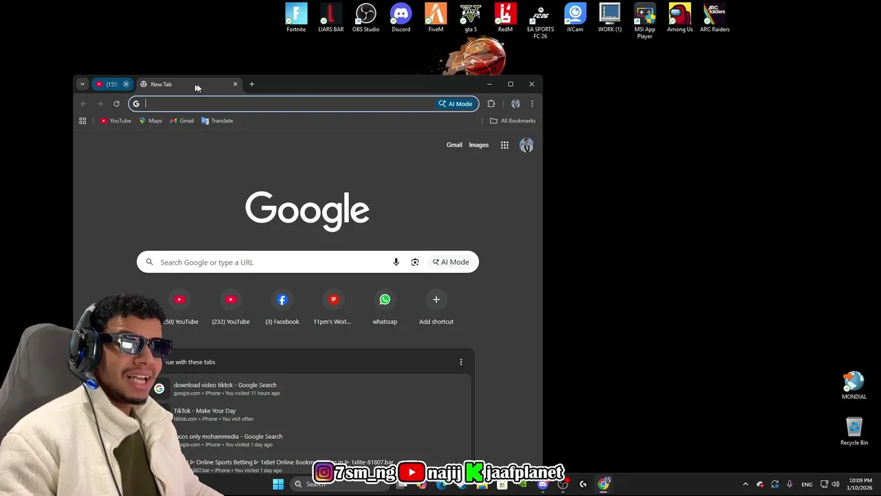Open the Translate bookmark
This screenshot has height=496, width=881.
pos(217,121)
